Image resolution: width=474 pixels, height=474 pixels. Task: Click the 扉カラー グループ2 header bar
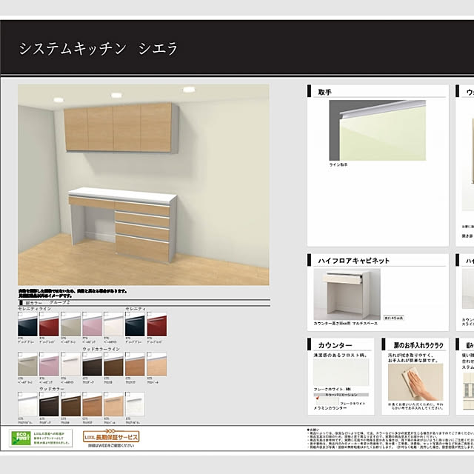pyautogui.click(x=144, y=303)
